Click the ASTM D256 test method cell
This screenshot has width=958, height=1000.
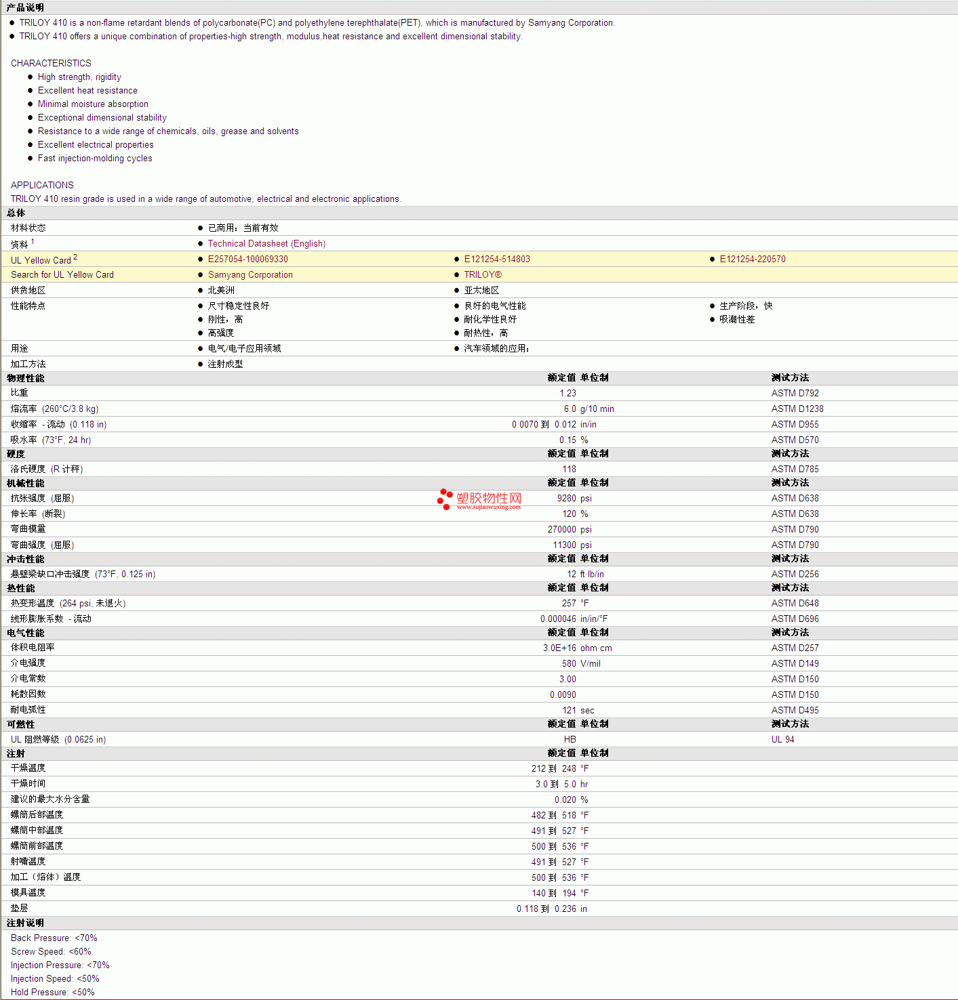[x=795, y=575]
